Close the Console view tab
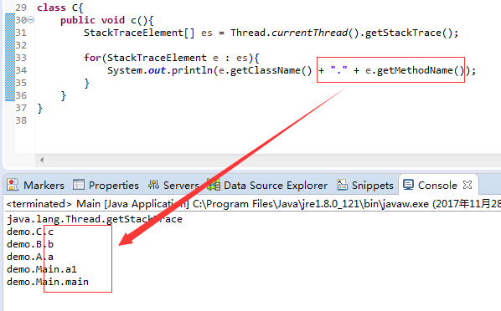Screen dimensions: 501x311 point(467,185)
